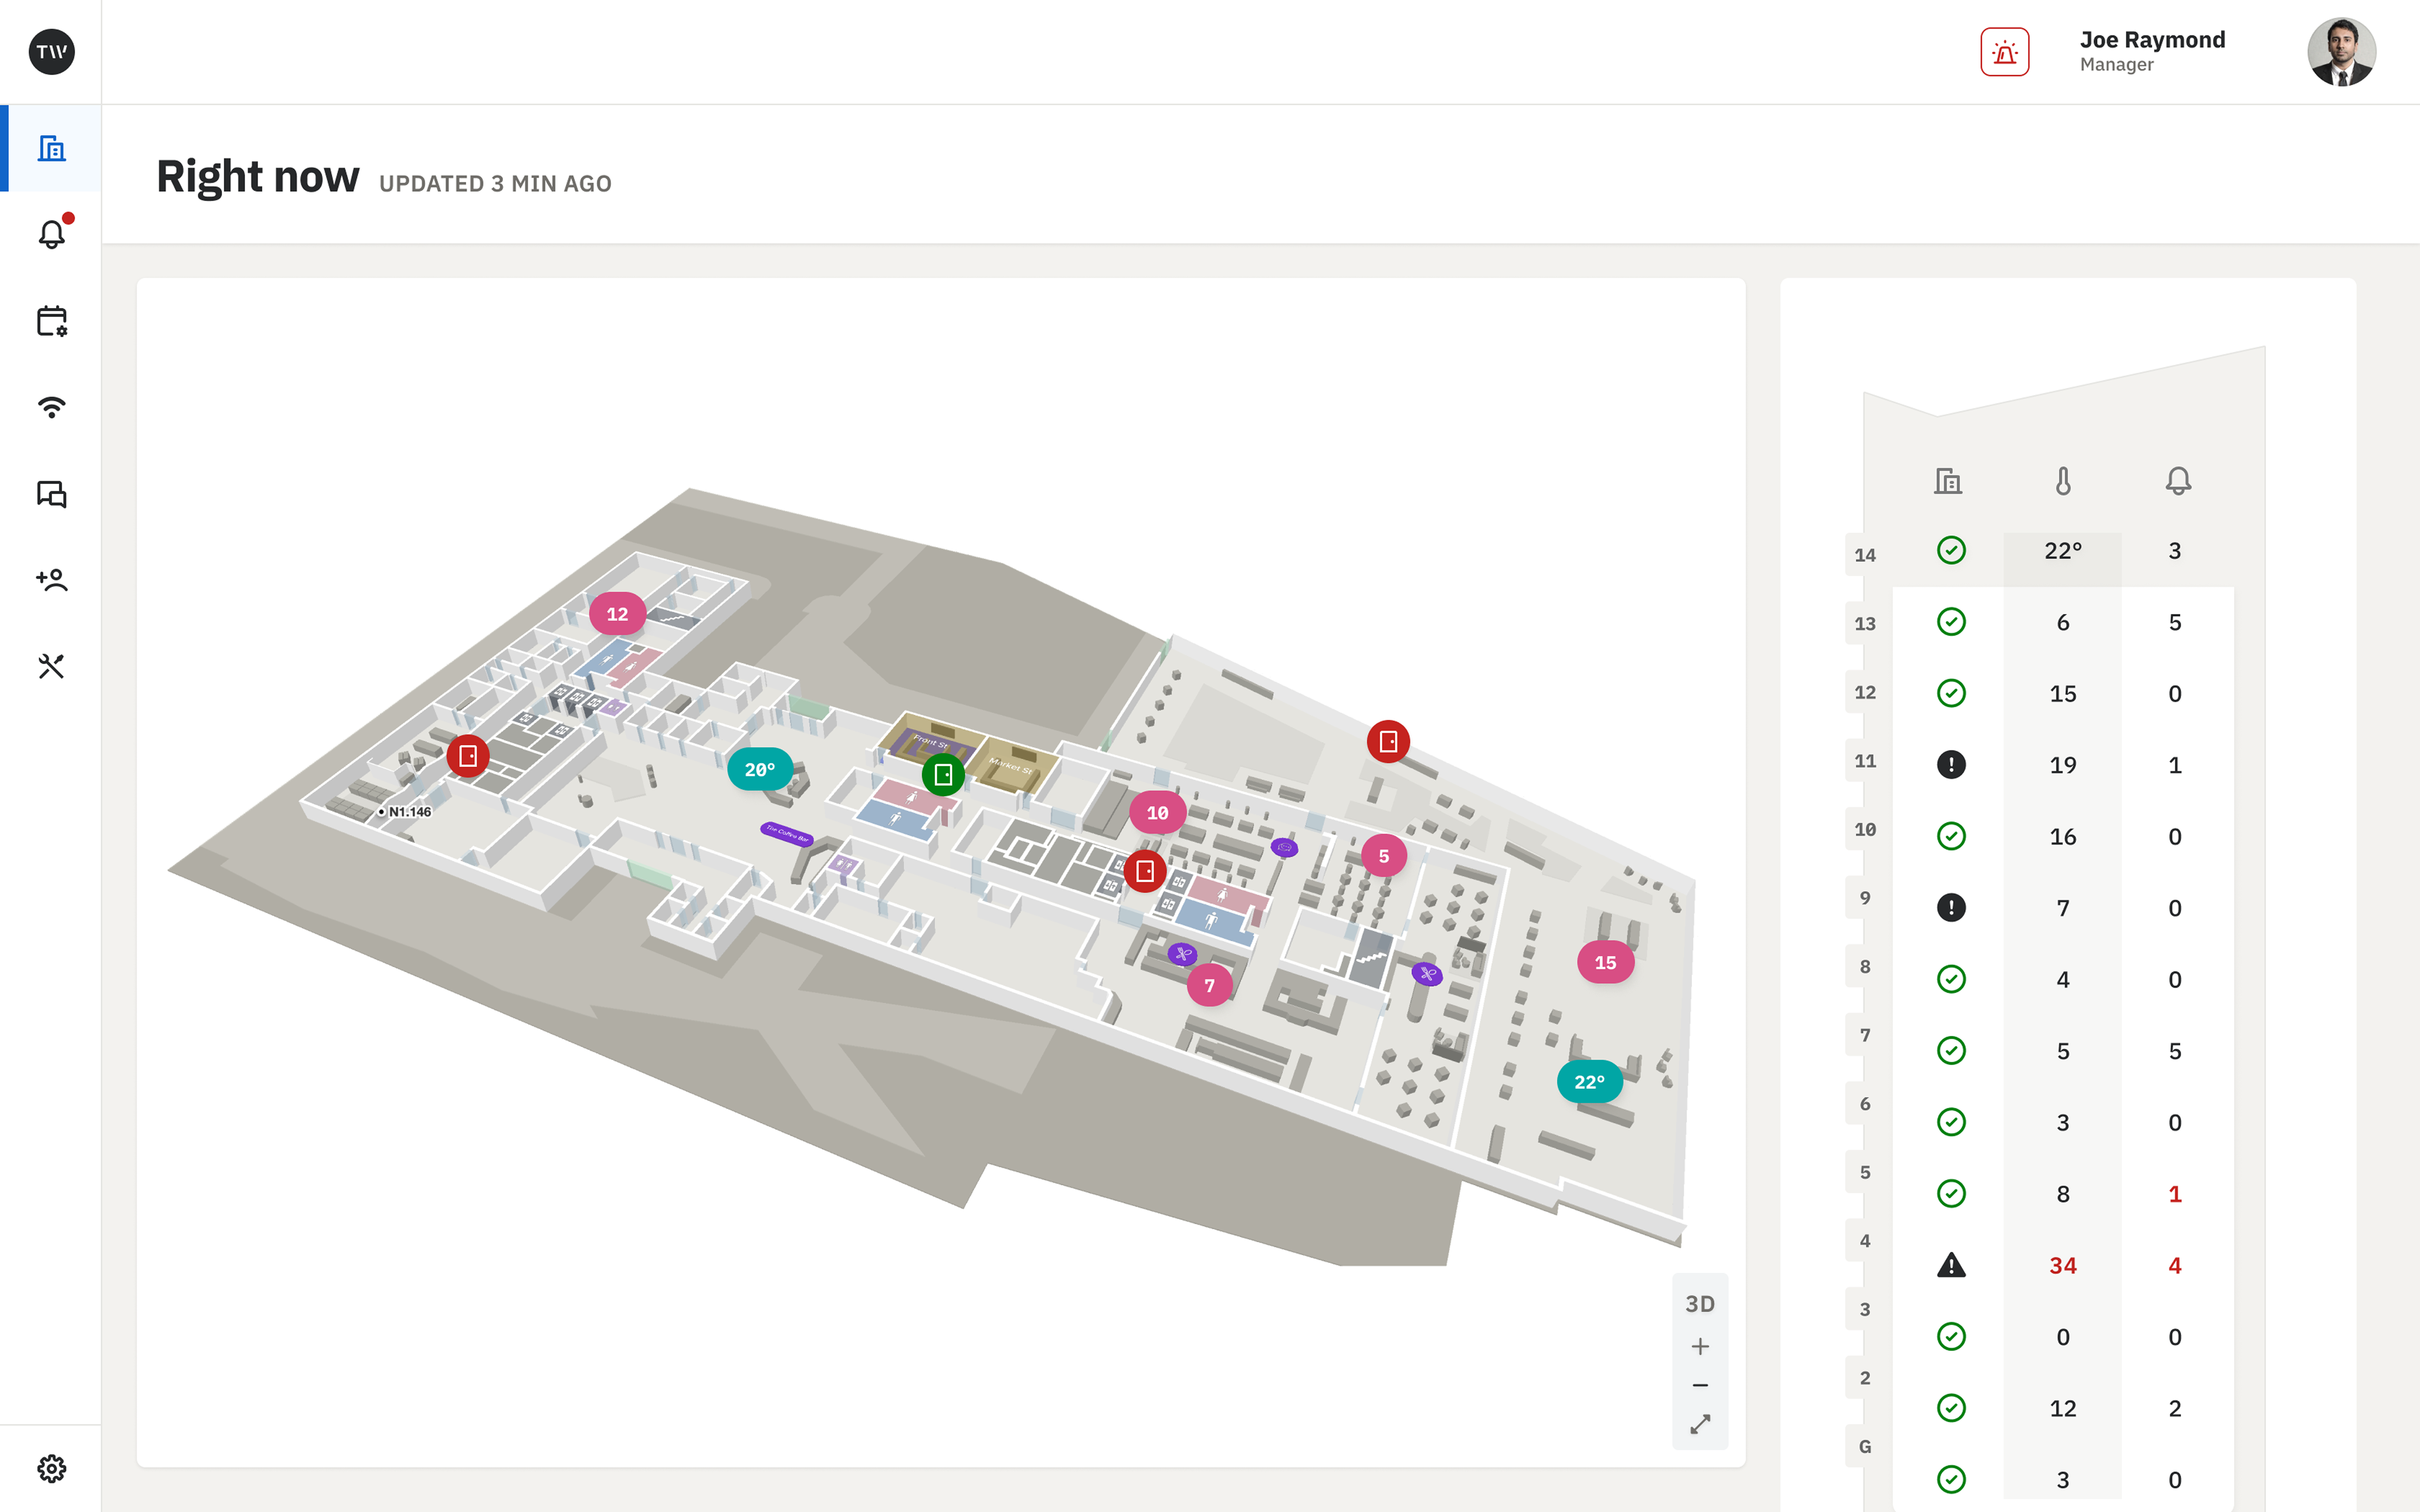Click the Right now heading
This screenshot has height=1512, width=2420.
click(x=258, y=177)
